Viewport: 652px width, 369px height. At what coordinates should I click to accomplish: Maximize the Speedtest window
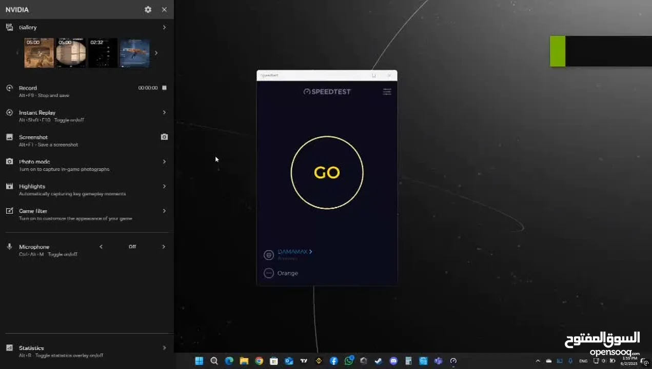click(x=374, y=75)
